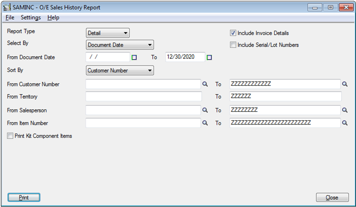The image size is (356, 207).
Task: Expand the Sort By dropdown
Action: [x=120, y=70]
